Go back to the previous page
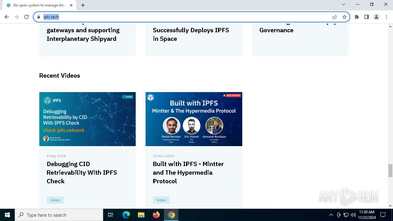 coord(7,17)
